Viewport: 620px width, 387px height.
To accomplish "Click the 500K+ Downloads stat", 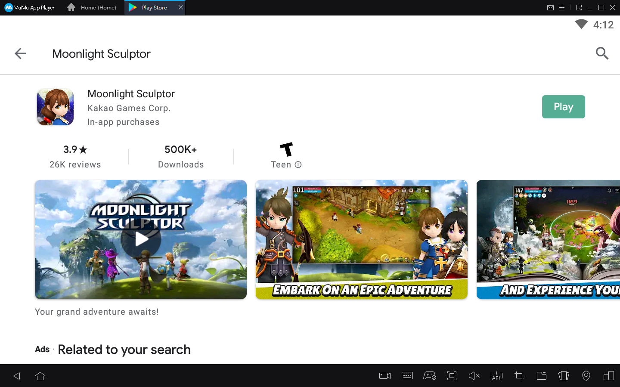I will coord(181,156).
